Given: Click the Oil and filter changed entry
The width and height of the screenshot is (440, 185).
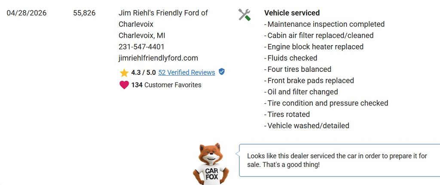Looking at the screenshot, I should (301, 92).
